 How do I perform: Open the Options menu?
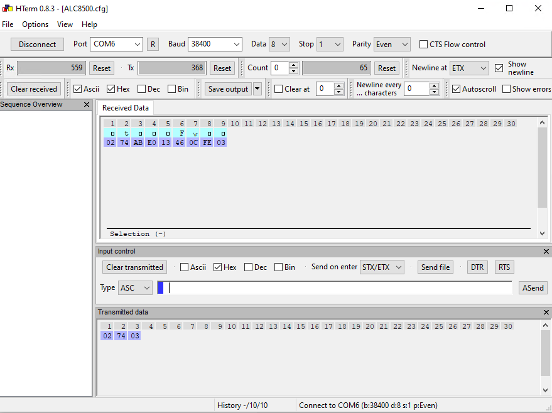click(35, 24)
